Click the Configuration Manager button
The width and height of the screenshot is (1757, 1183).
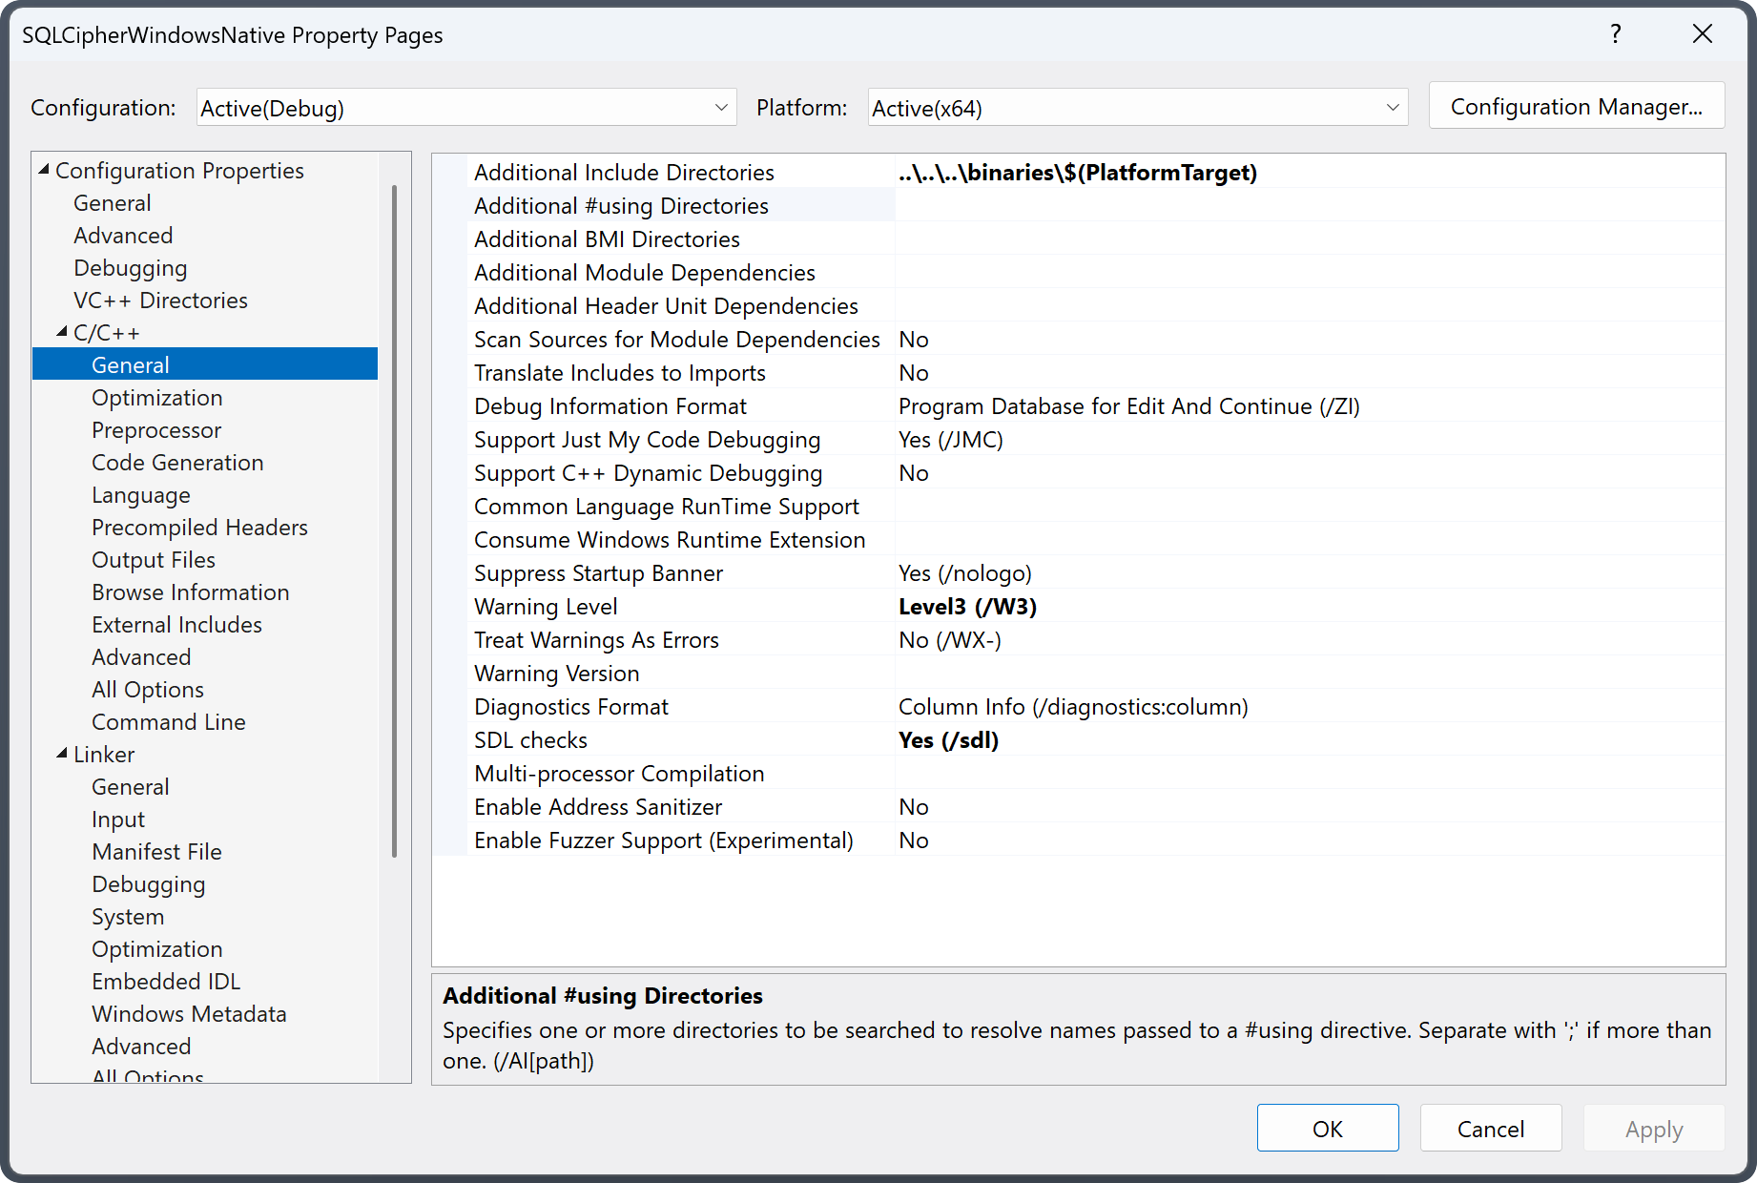[x=1576, y=106]
